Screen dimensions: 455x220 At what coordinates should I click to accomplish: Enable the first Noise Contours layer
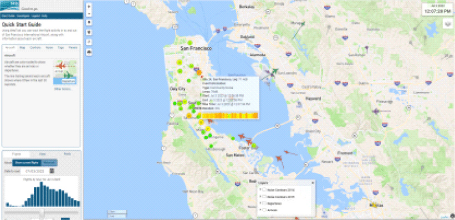click(265, 190)
